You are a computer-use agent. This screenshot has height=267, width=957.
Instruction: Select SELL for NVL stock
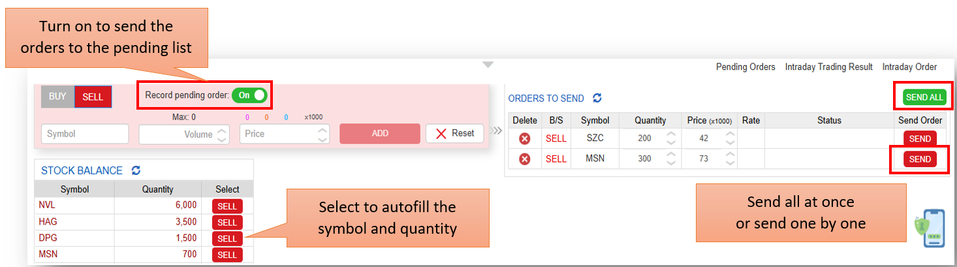tap(227, 206)
